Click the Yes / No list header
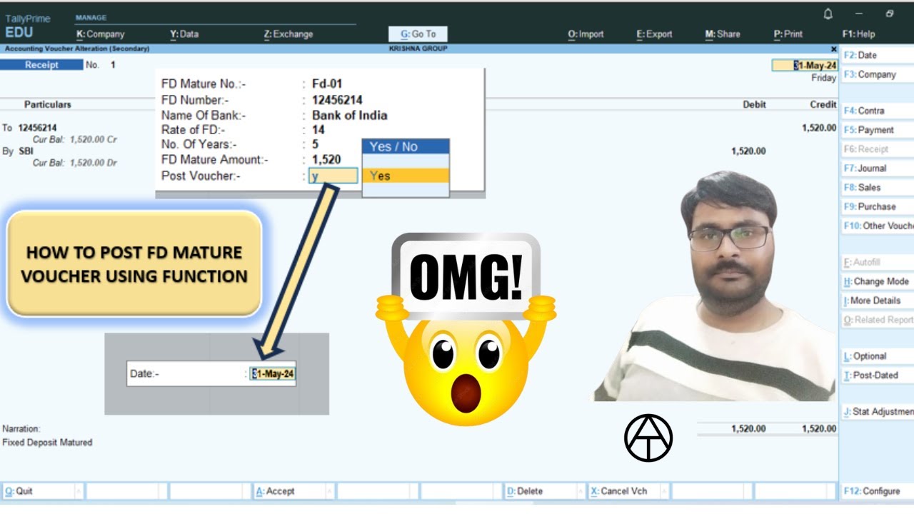 (x=406, y=146)
